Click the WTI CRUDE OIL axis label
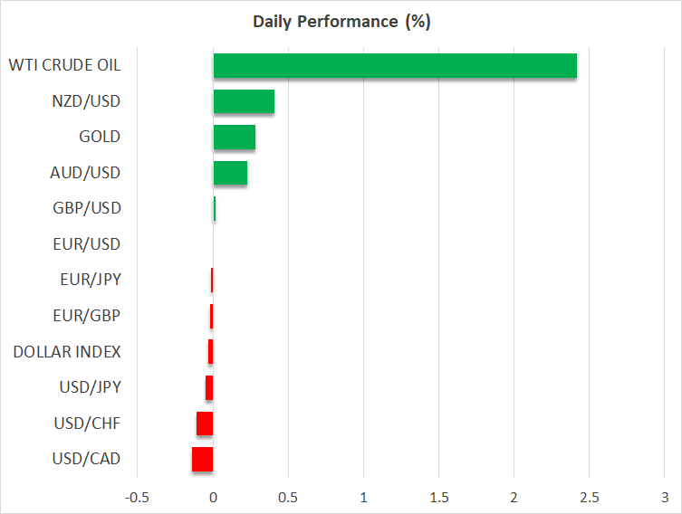Image resolution: width=682 pixels, height=514 pixels. (x=64, y=65)
